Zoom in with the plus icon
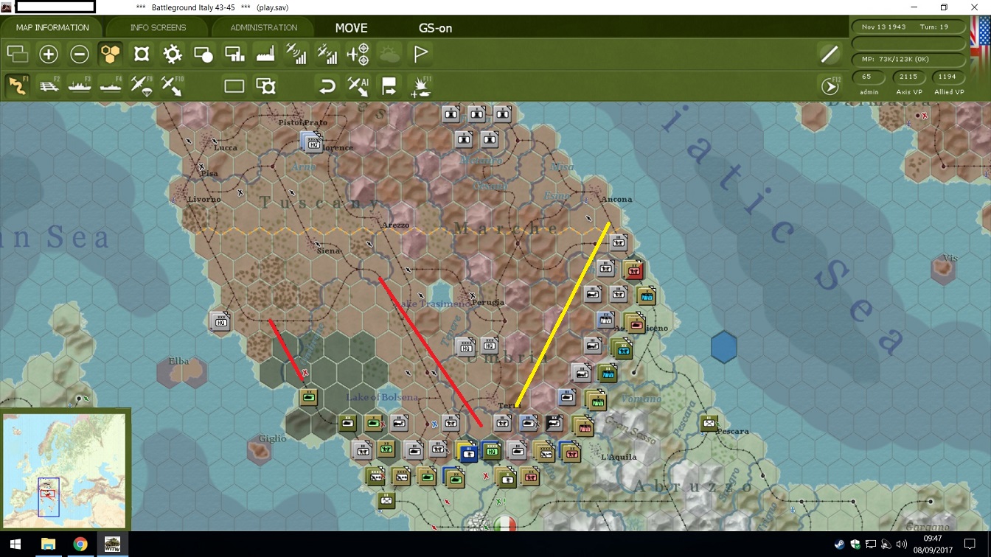Screen dimensions: 991x557 click(49, 54)
